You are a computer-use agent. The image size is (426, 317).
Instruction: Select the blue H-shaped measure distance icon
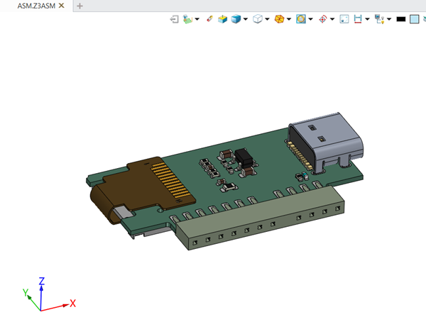[x=358, y=19]
